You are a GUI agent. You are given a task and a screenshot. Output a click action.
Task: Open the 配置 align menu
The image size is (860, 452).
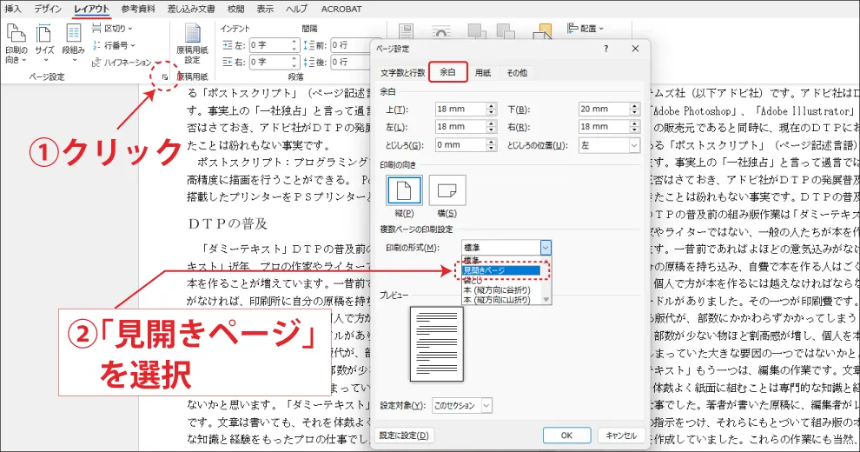pyautogui.click(x=585, y=28)
